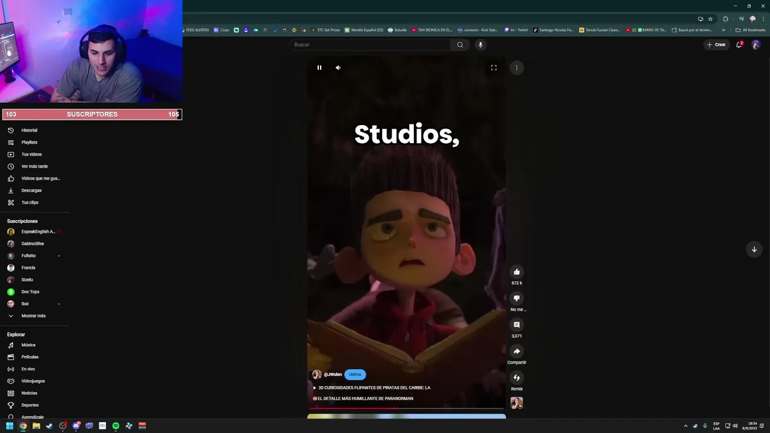Mute the Shorts video volume
Screen dimensions: 770x433
[338, 68]
